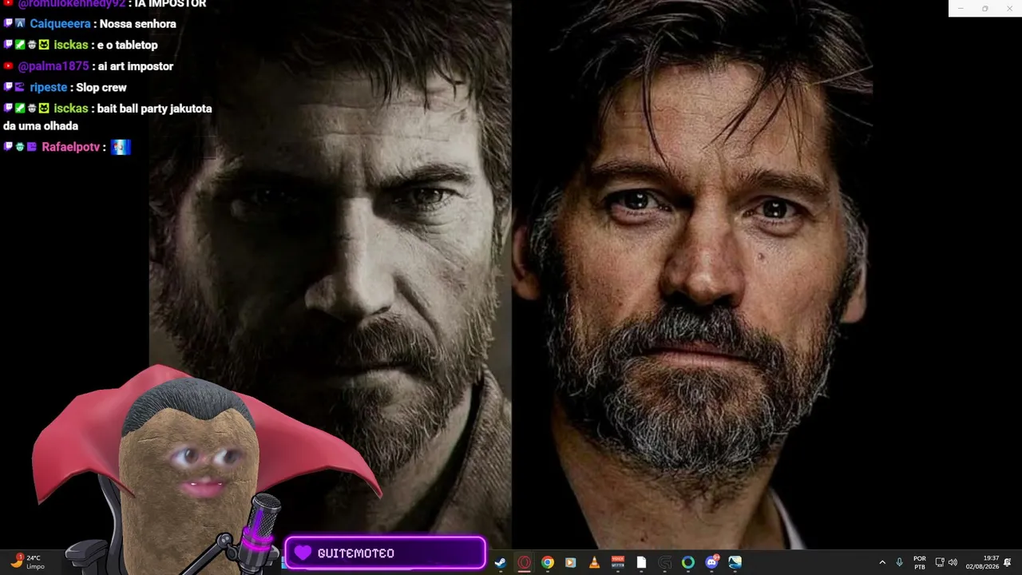Open the green-blue ring taskbar icon
1022x575 pixels.
coord(688,563)
